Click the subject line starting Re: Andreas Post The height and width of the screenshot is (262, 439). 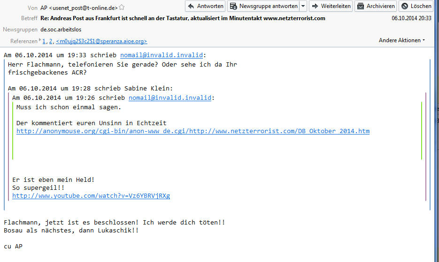[x=183, y=18]
